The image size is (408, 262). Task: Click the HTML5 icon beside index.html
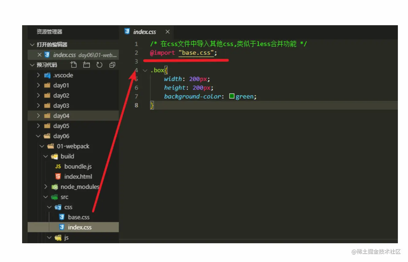point(58,177)
